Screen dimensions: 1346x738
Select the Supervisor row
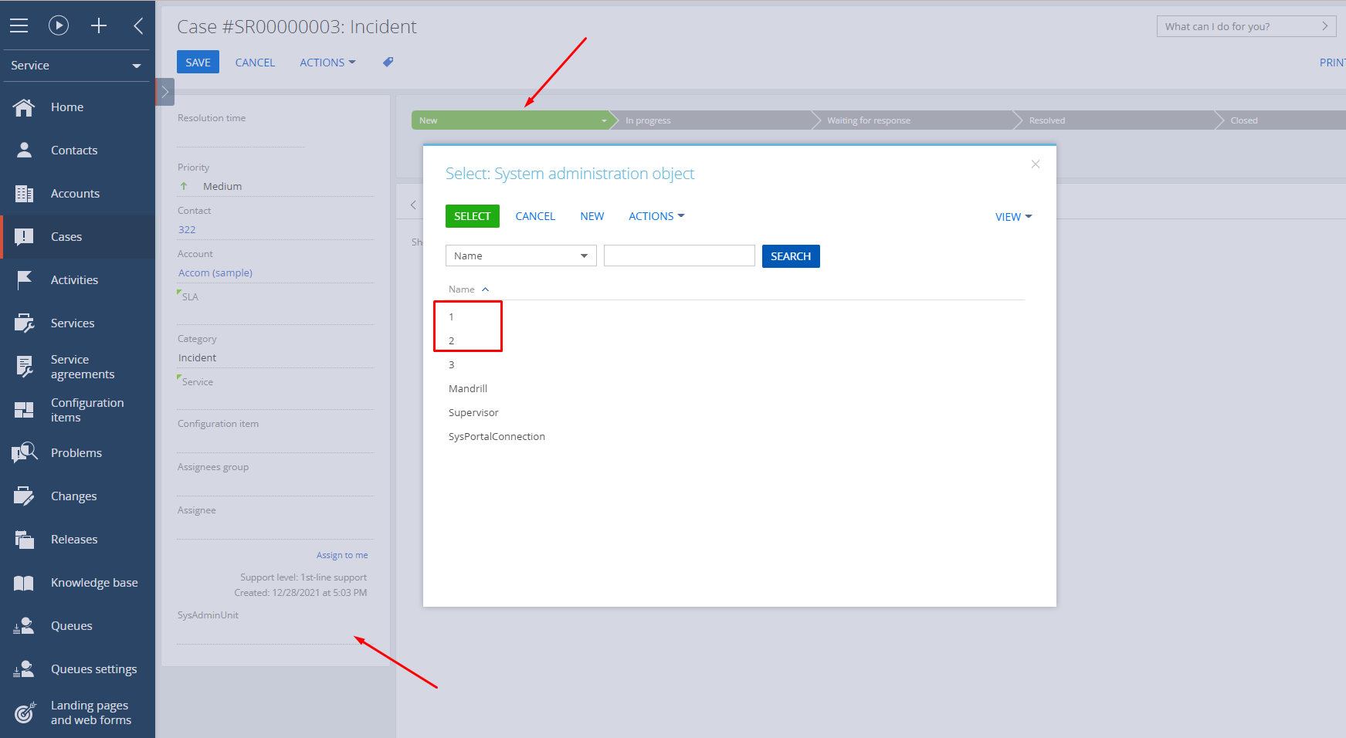(735, 412)
